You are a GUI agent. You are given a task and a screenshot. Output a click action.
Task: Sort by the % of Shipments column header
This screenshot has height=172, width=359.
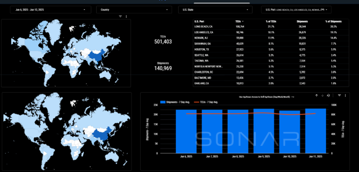click(x=333, y=22)
